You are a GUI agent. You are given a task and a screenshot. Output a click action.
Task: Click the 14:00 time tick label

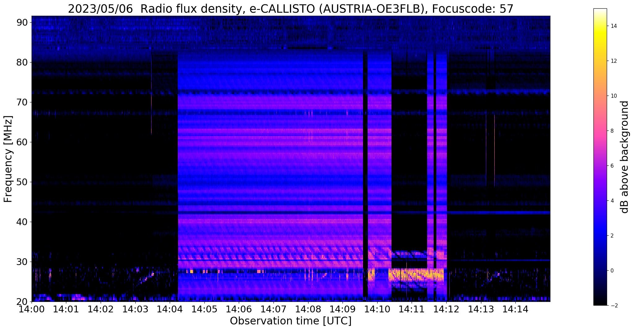coord(32,309)
